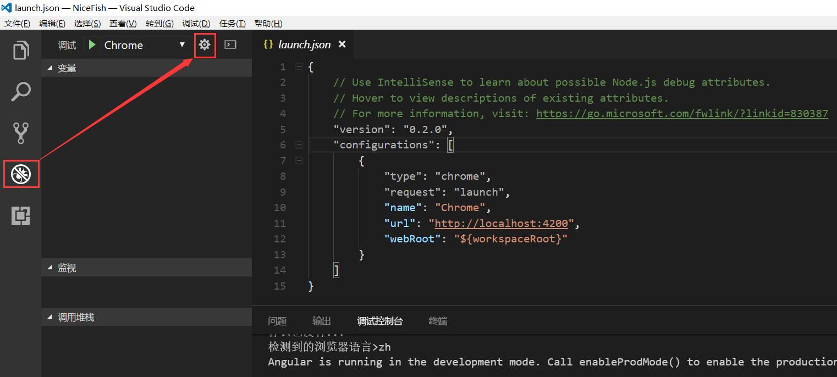Collapse the 调用堆栈 section
This screenshot has width=837, height=377.
tap(146, 317)
